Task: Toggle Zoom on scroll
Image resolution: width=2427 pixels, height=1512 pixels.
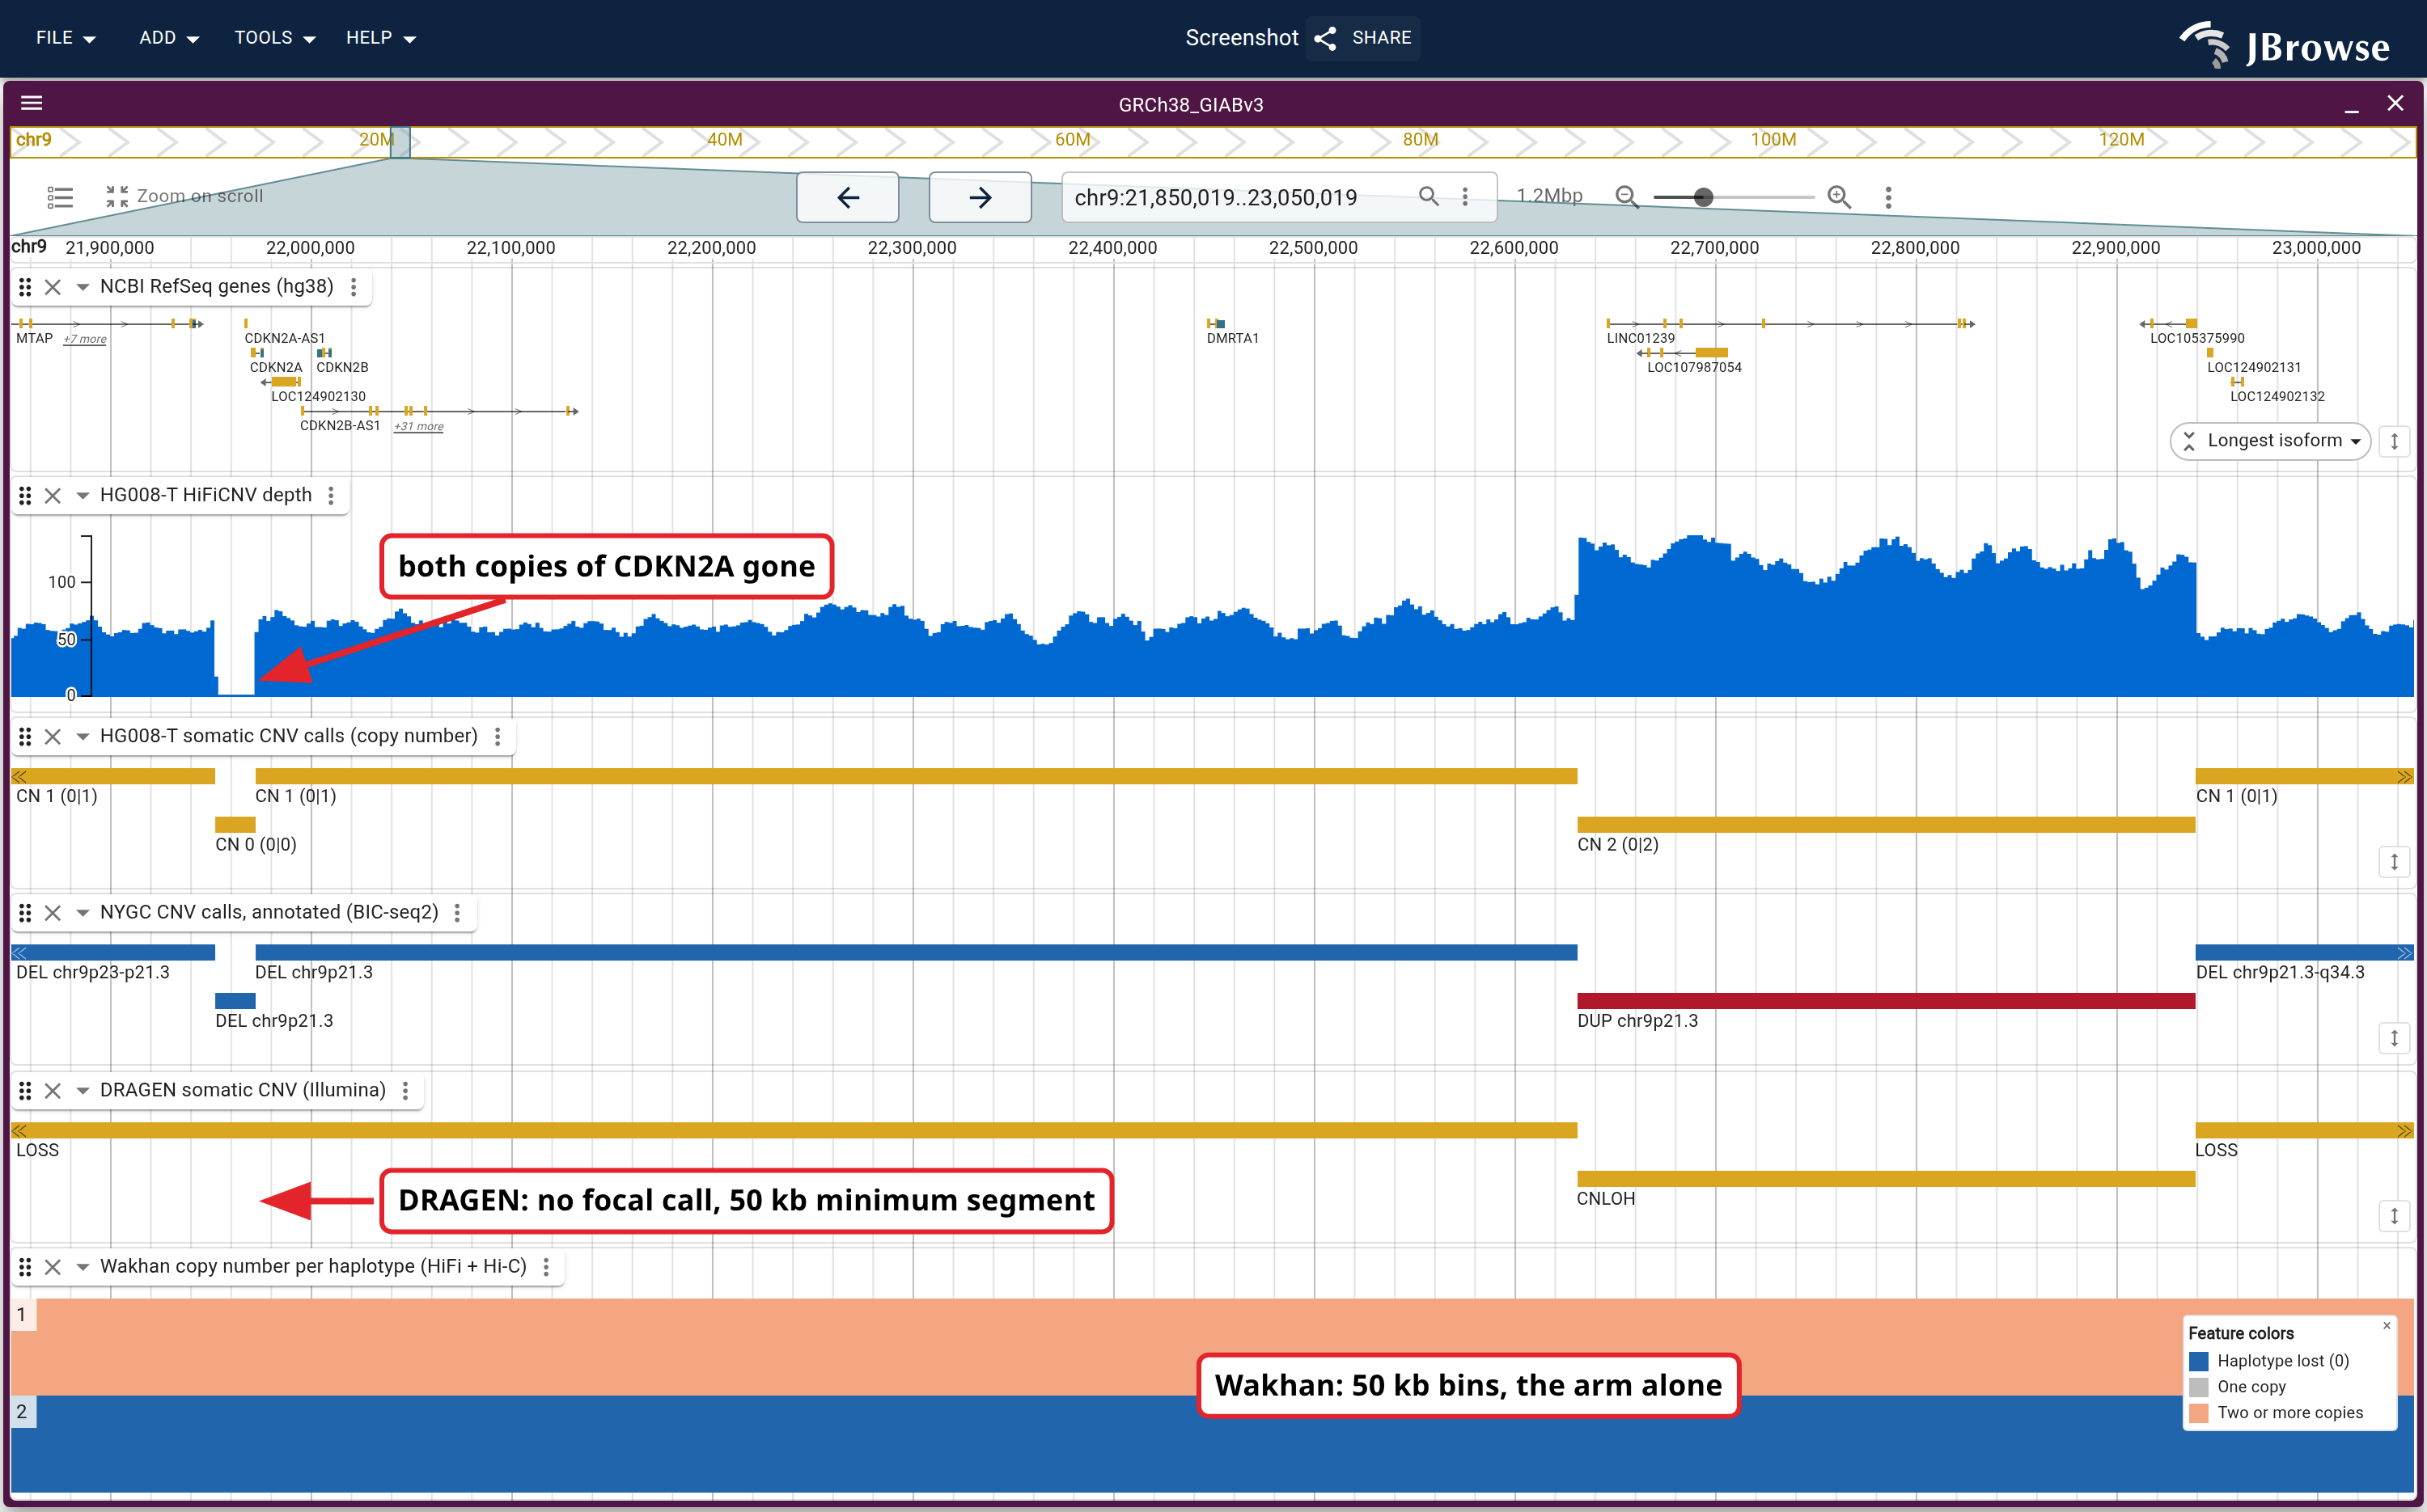Action: pyautogui.click(x=185, y=196)
